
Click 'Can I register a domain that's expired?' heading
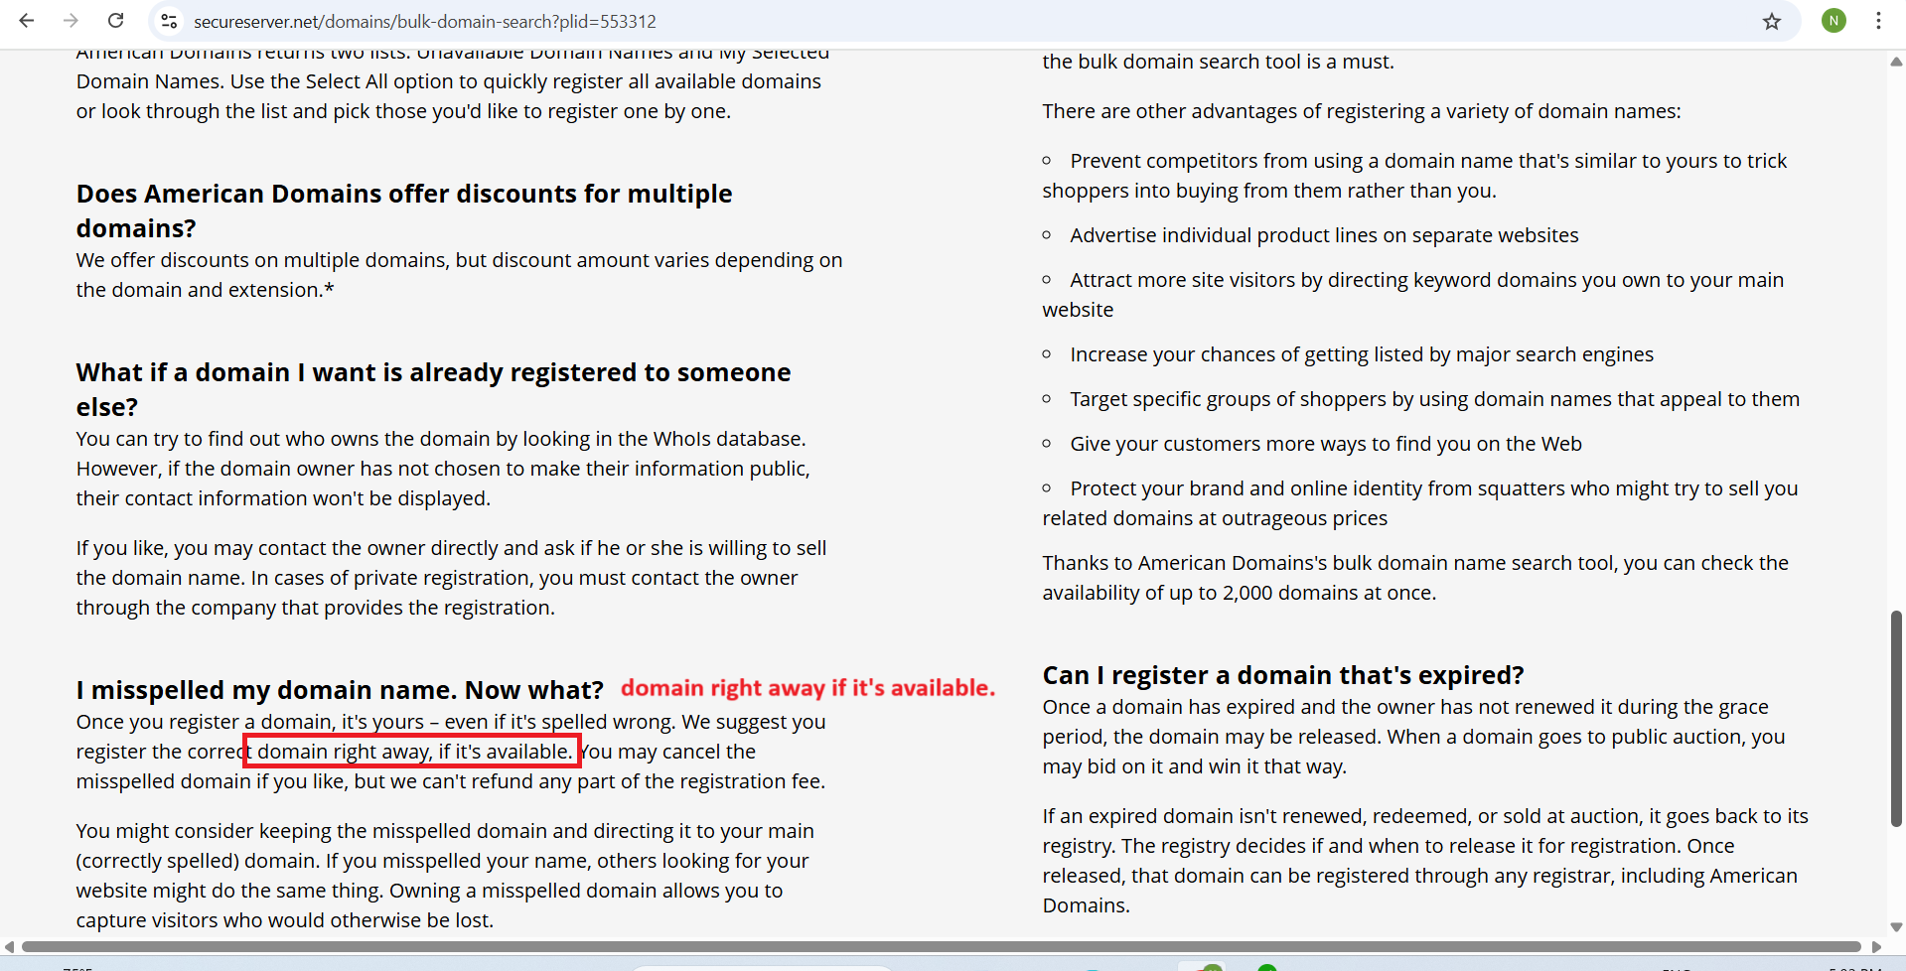tap(1282, 675)
